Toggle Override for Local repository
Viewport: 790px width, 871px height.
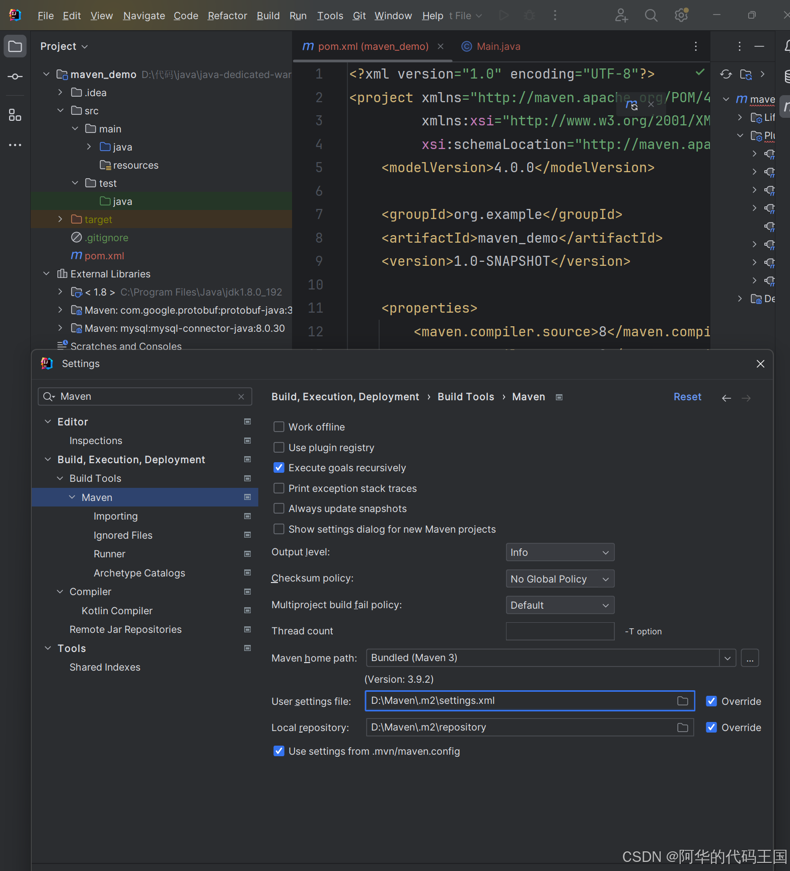click(711, 728)
